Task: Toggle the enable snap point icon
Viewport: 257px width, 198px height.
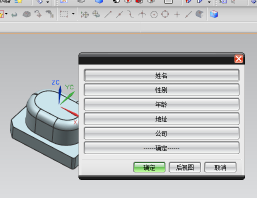Action: [x=85, y=14]
